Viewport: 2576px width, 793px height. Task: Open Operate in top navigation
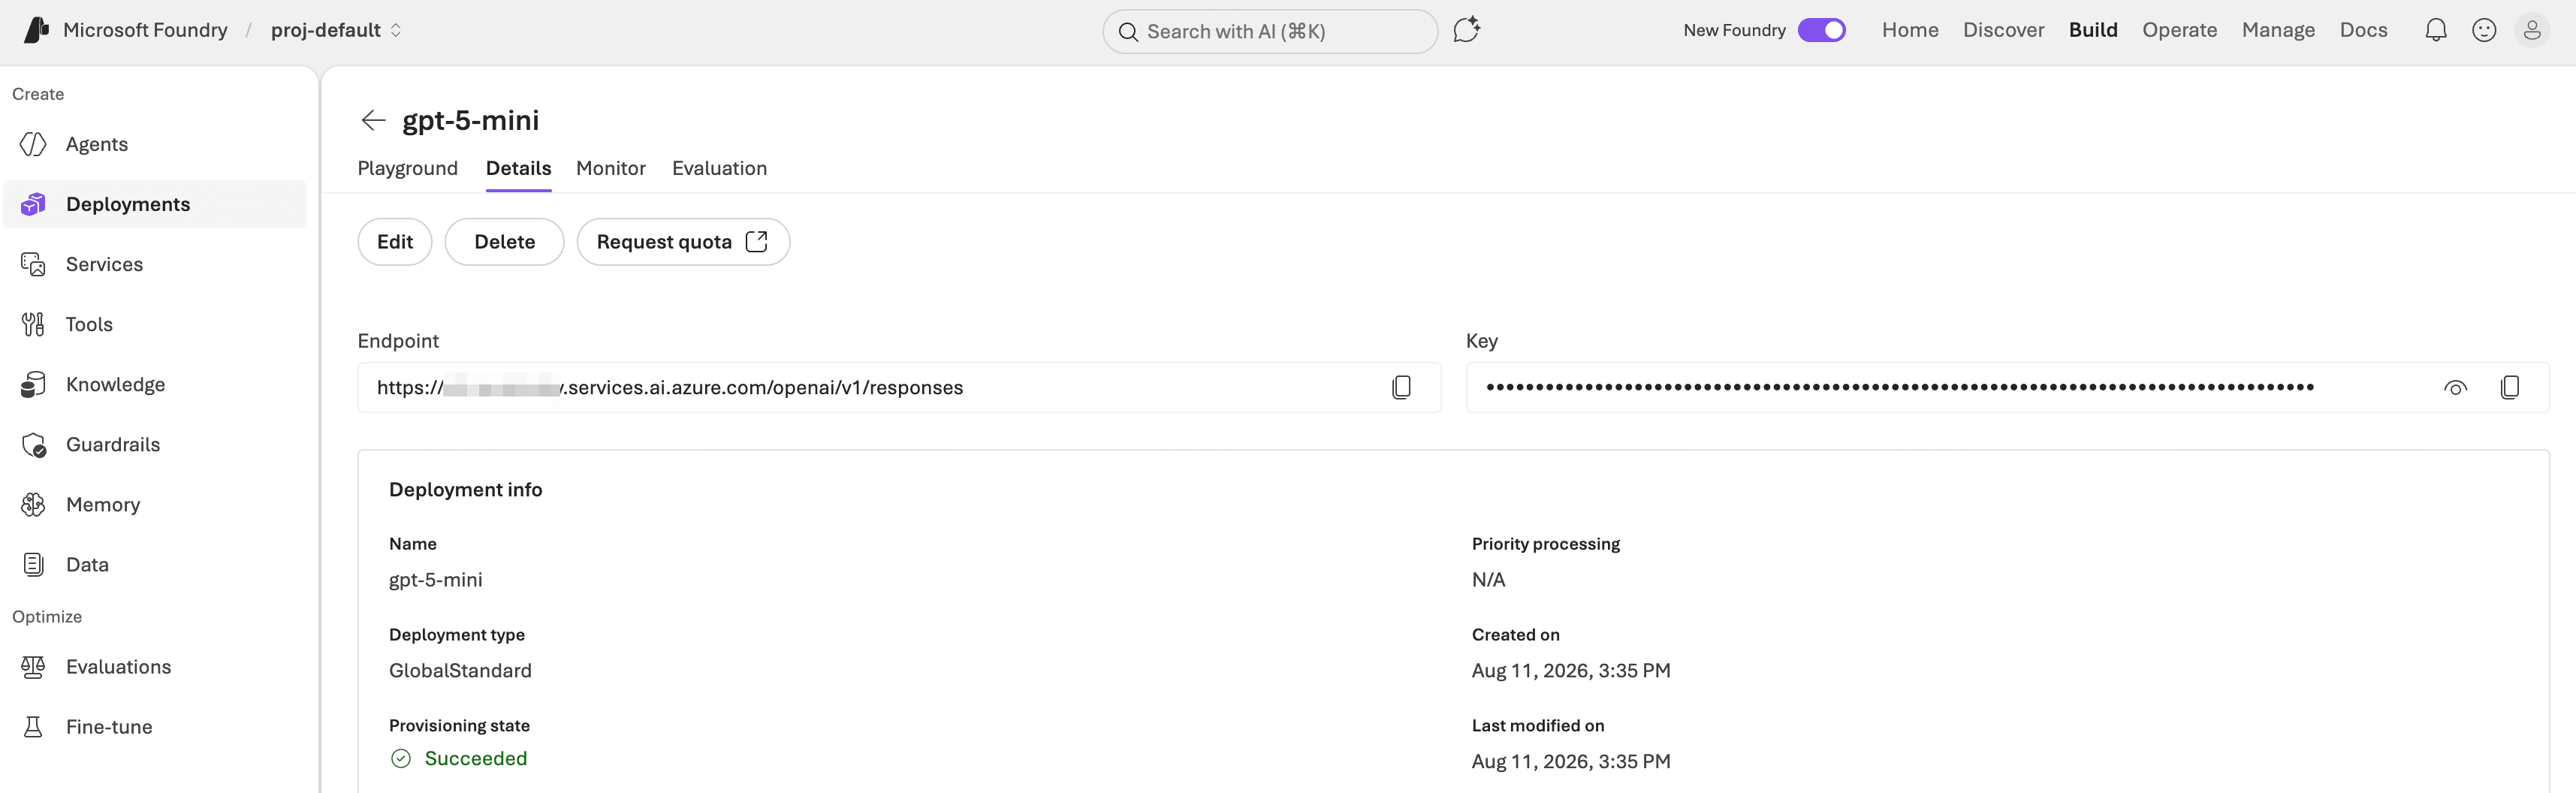tap(2179, 30)
